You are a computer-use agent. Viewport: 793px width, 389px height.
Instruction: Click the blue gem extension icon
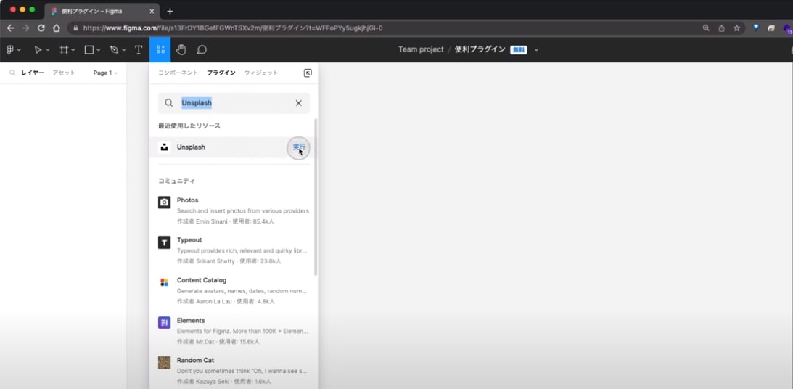coord(756,28)
